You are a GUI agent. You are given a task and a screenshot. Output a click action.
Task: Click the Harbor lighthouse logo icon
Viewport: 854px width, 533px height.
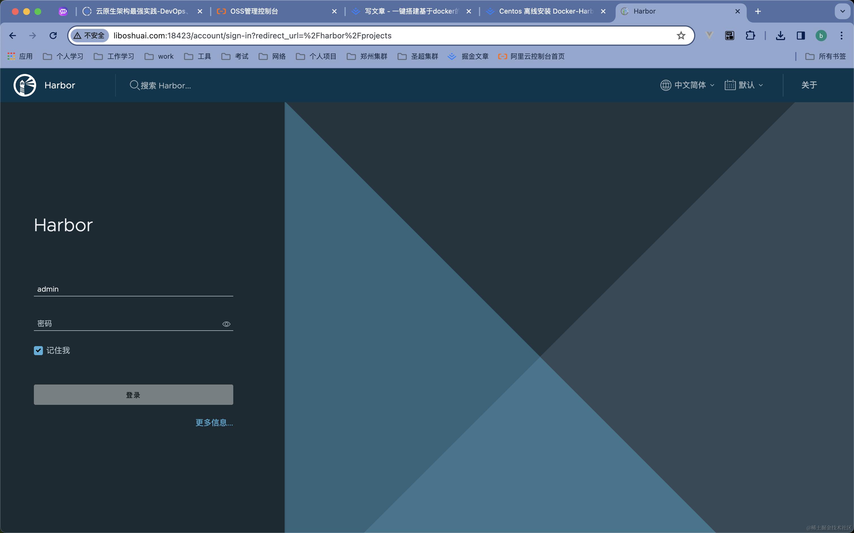(25, 85)
